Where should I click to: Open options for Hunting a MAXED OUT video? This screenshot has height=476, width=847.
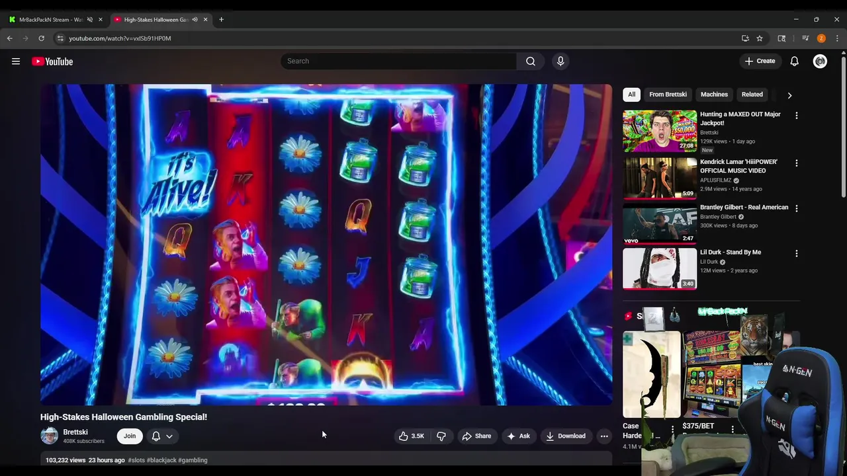pyautogui.click(x=797, y=116)
